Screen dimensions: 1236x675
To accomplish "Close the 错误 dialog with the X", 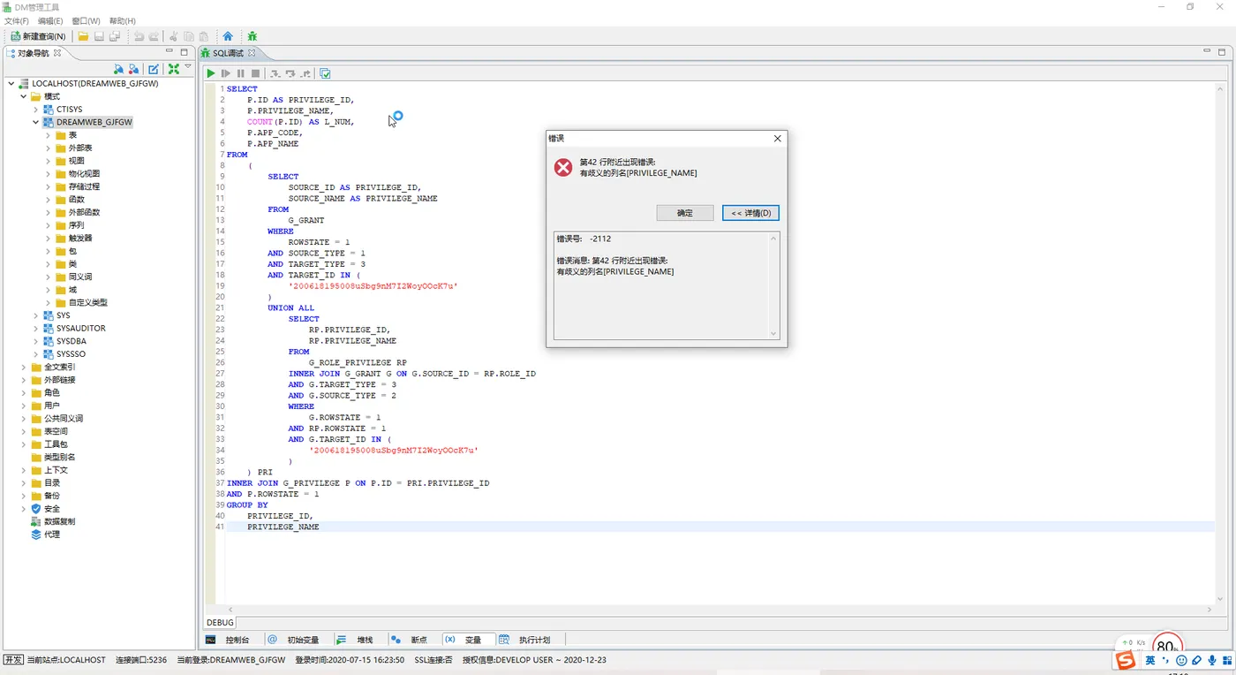I will click(x=778, y=139).
